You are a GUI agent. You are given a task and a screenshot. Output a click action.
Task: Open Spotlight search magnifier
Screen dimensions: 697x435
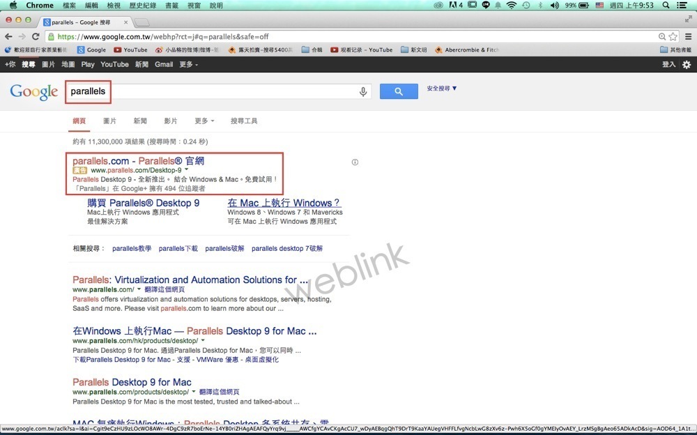point(666,6)
